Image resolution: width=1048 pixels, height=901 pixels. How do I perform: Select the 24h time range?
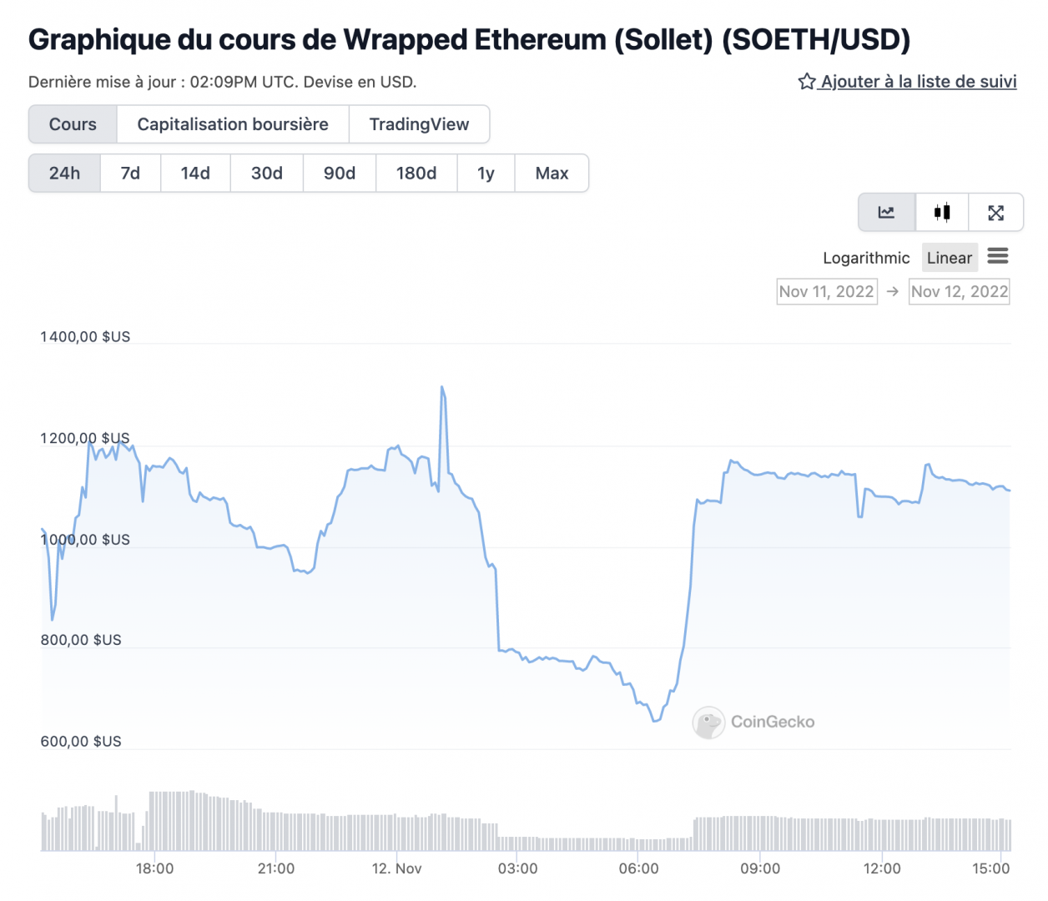(x=64, y=174)
